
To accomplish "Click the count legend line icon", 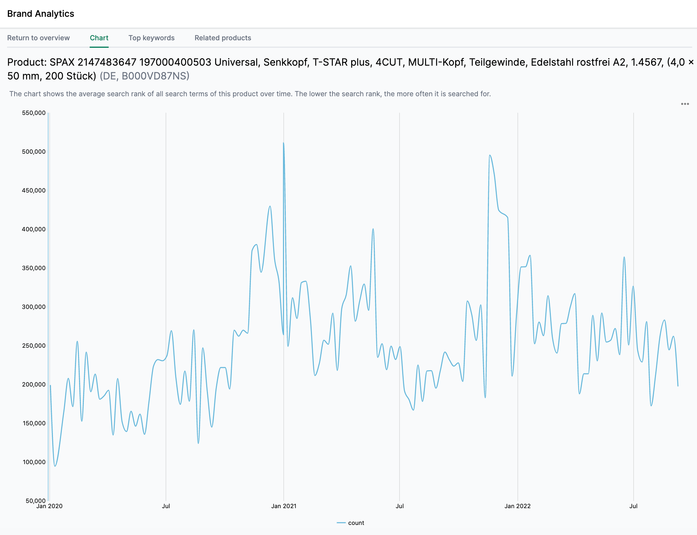I will 341,523.
